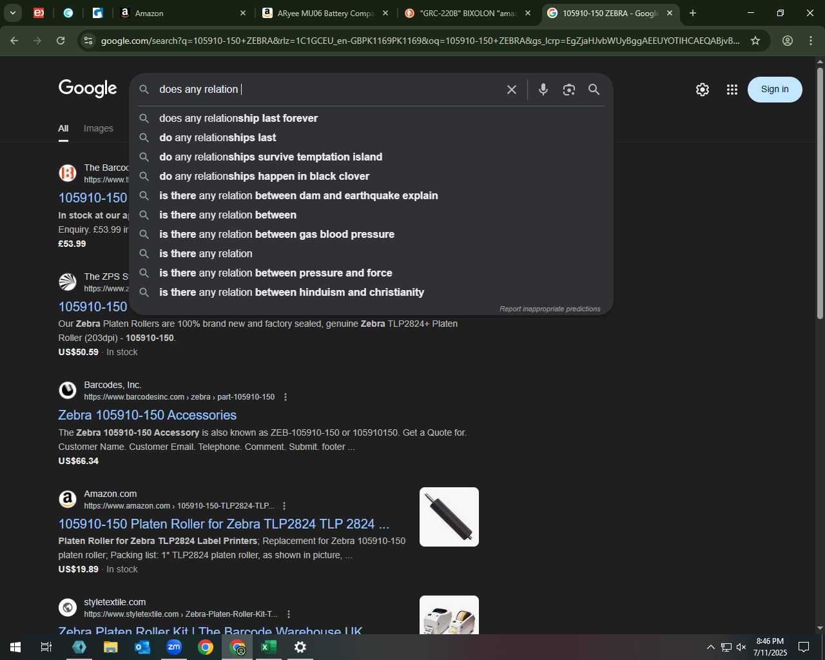Click the muted volume tray icon
The height and width of the screenshot is (660, 825).
(741, 647)
